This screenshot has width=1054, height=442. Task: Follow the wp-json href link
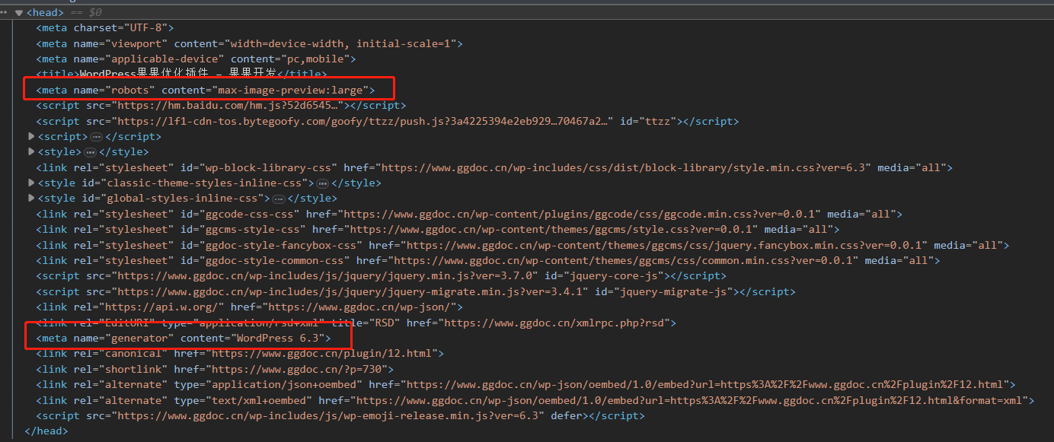point(347,307)
